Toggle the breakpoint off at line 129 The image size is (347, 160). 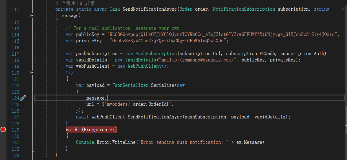3,130
